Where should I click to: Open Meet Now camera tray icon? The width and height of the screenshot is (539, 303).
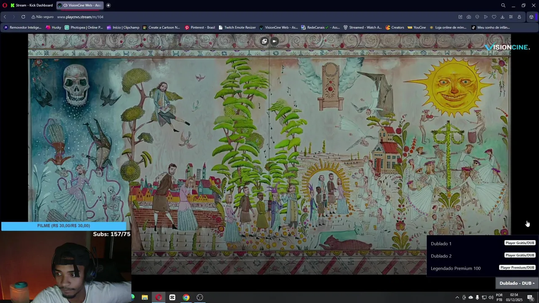tap(464, 298)
